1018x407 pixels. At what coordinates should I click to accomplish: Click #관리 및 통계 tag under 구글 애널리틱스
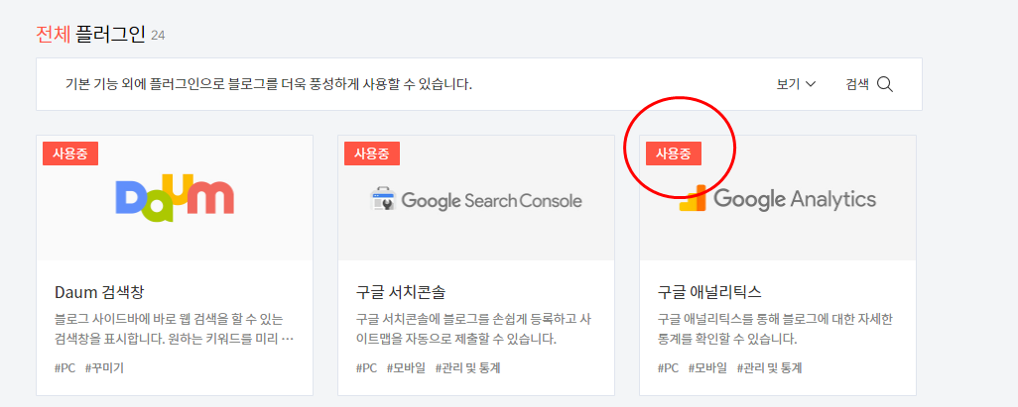770,368
